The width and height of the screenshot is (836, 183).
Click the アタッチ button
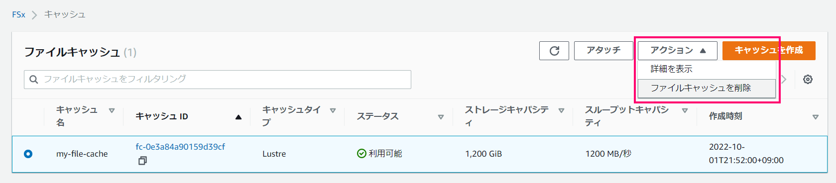click(603, 51)
